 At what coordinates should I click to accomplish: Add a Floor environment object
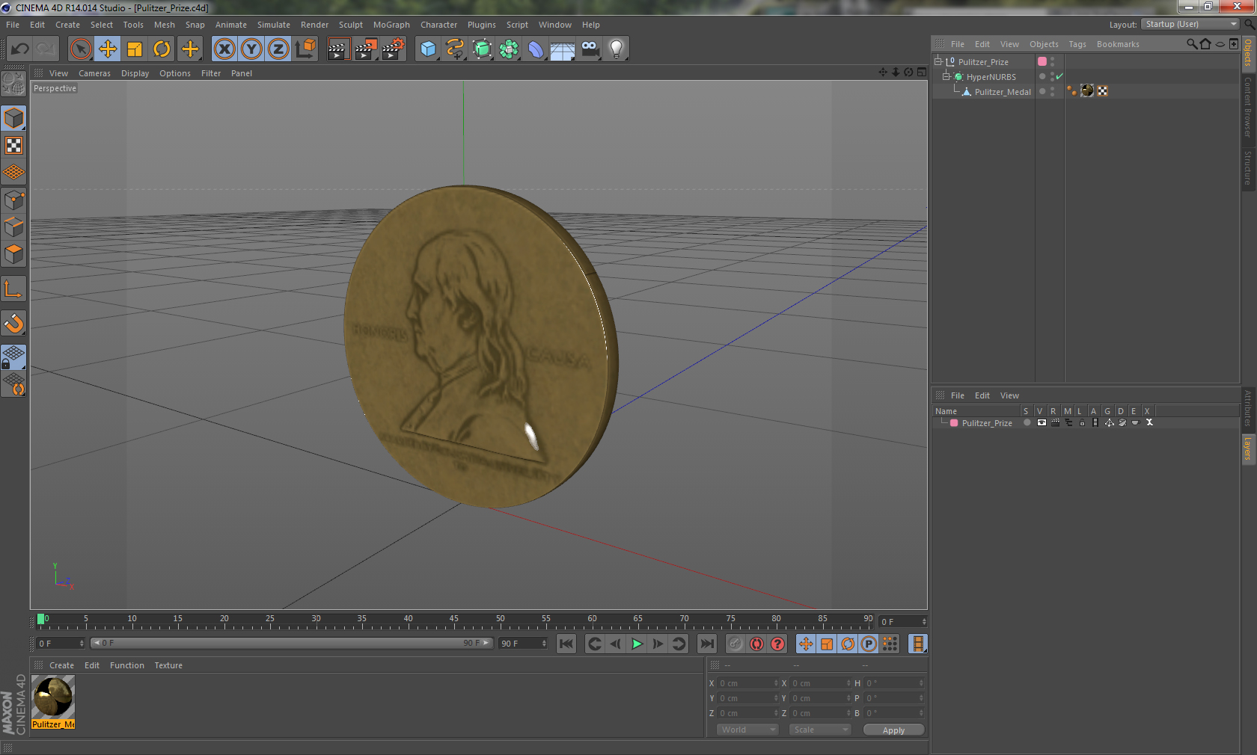[563, 49]
